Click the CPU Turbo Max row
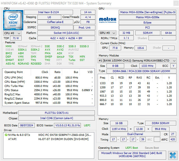 48,86
